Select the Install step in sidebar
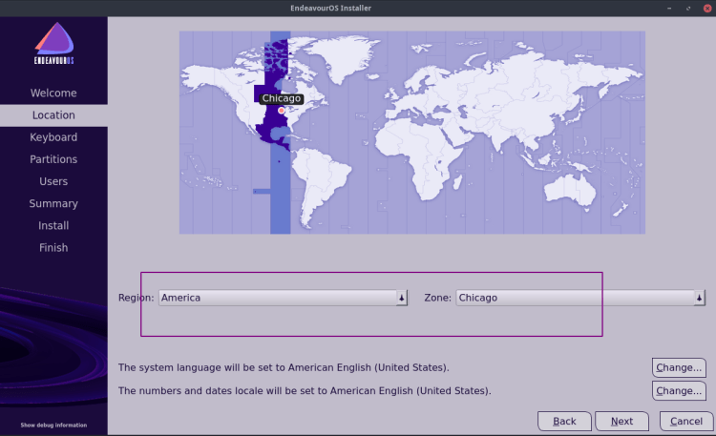The width and height of the screenshot is (716, 436). pos(53,225)
